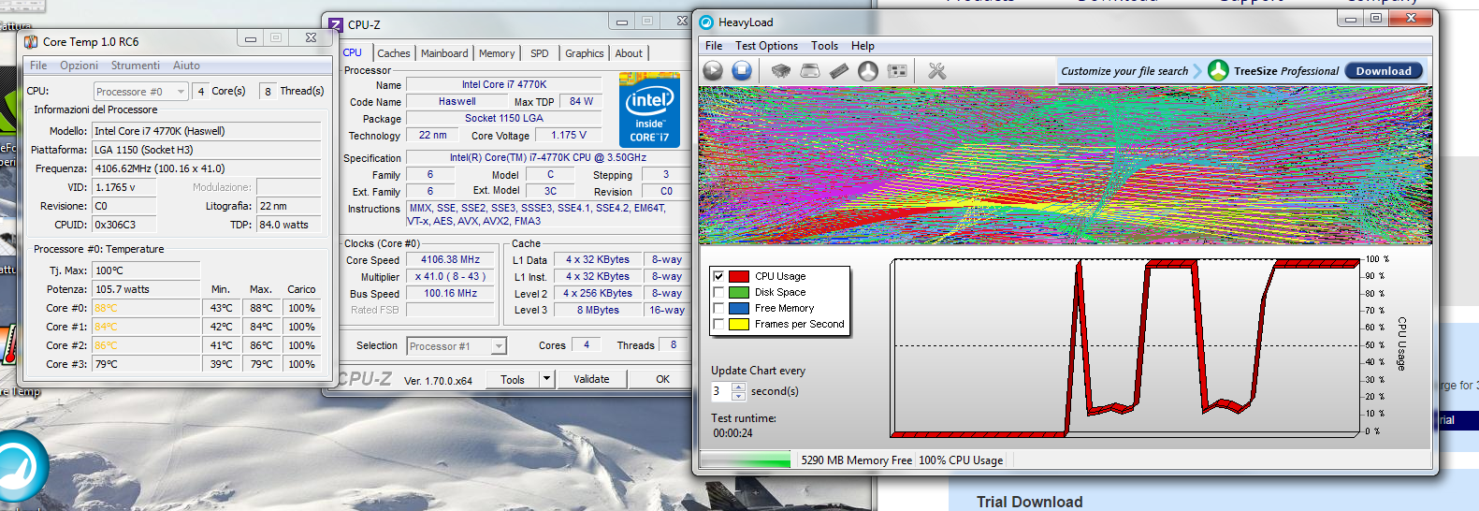The width and height of the screenshot is (1479, 511).
Task: Switch to the Caches tab
Action: pos(394,53)
